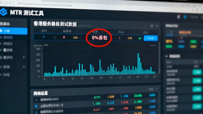Click the tallest bar in the latency chart

click(138, 63)
